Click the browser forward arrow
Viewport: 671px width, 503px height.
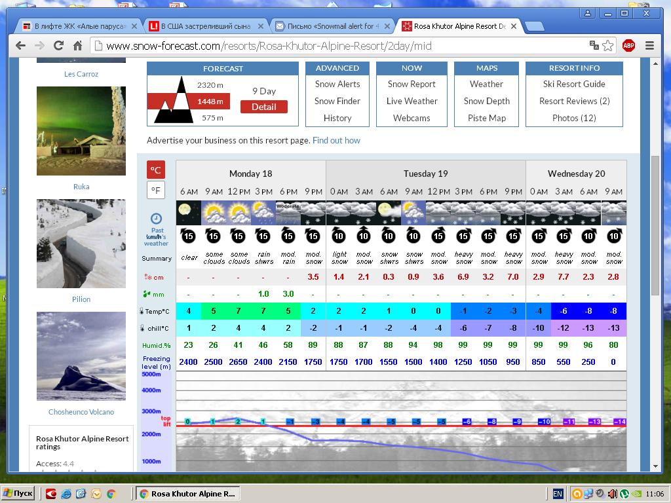tap(39, 46)
